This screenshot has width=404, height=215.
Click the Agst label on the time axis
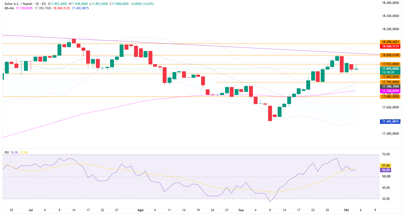141,210
